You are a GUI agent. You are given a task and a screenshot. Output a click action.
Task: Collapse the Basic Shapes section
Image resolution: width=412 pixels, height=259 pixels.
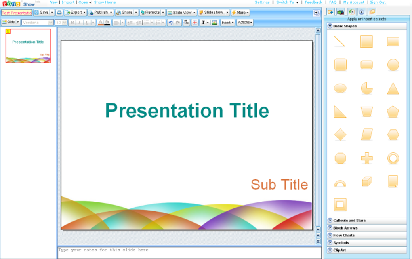(330, 26)
